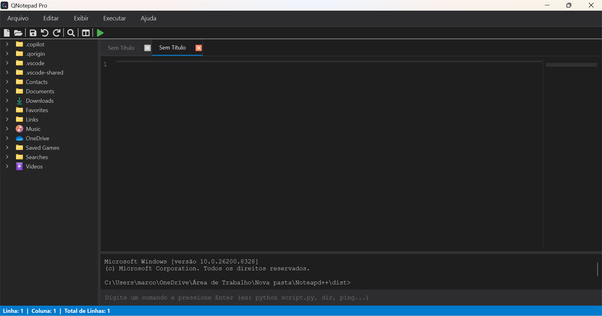The width and height of the screenshot is (602, 316).
Task: Close the active tab with the red X
Action: (x=199, y=48)
